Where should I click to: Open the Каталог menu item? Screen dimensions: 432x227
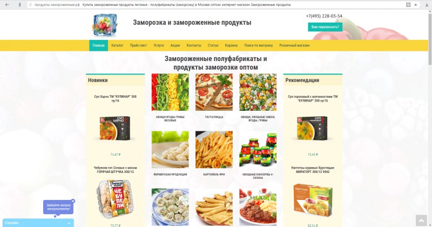pyautogui.click(x=117, y=45)
